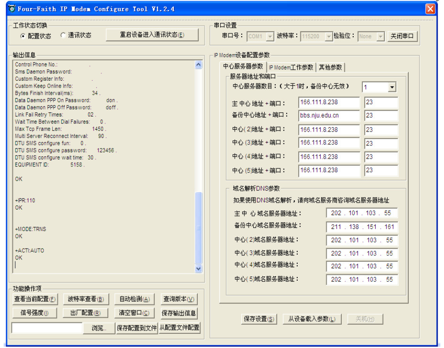Open the 检验位 None dropdown

[x=381, y=36]
